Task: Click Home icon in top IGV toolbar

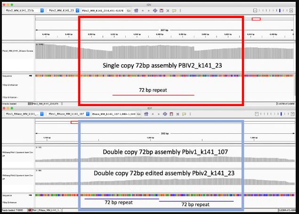Action: coord(136,10)
